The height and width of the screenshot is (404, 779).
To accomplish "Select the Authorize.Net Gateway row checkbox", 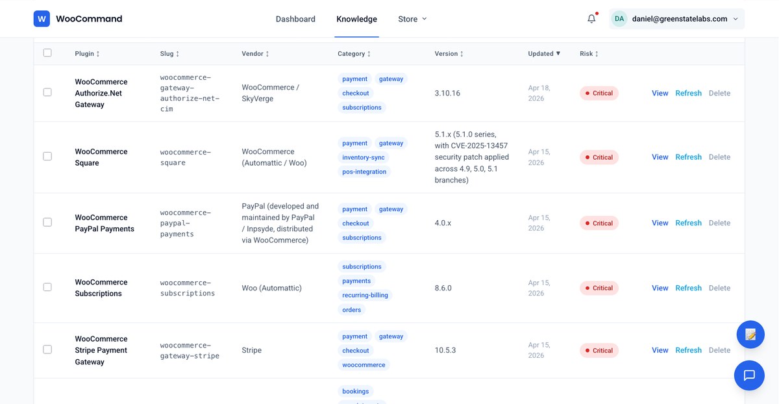I will pyautogui.click(x=47, y=92).
